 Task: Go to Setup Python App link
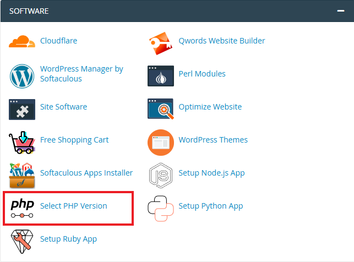click(210, 206)
